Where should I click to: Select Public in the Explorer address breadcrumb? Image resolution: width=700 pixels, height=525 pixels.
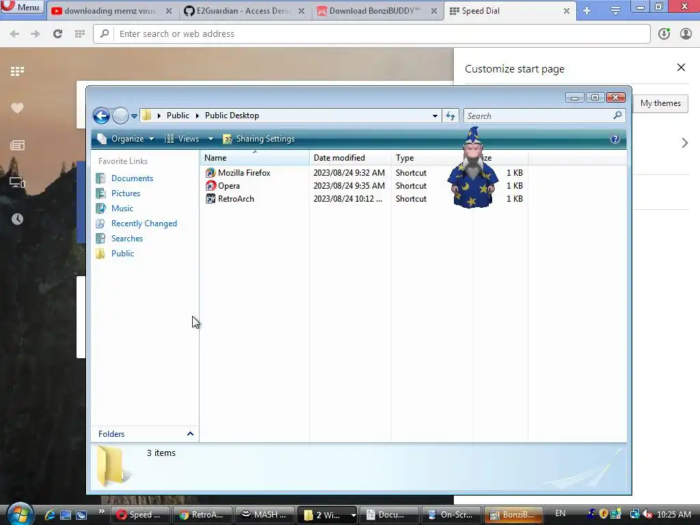[178, 115]
